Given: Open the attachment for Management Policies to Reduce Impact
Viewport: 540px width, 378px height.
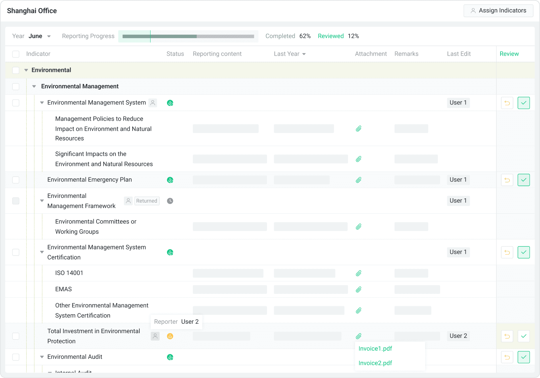Looking at the screenshot, I should tap(358, 128).
